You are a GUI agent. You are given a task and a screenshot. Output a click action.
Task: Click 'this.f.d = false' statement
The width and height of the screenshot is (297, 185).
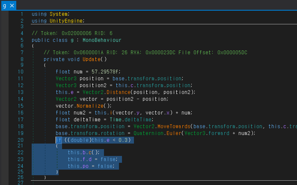[x=92, y=159]
